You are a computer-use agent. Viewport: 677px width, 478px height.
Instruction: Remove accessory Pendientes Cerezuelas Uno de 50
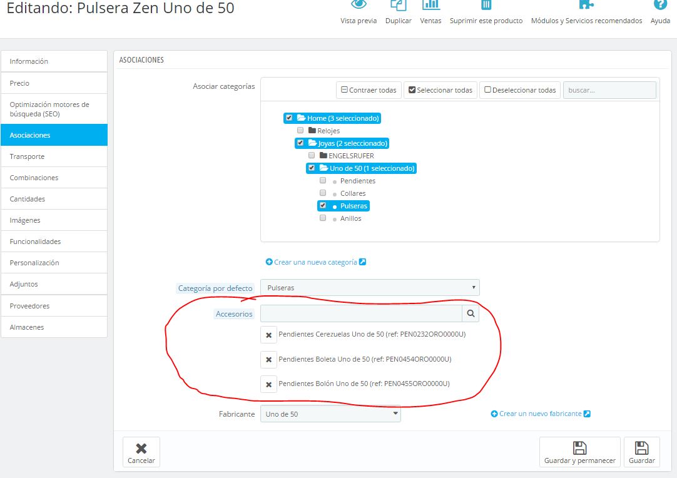click(268, 335)
